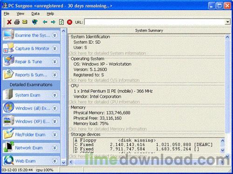233x174 pixels.
Task: Click link for detailed System information
Action: tap(107, 53)
